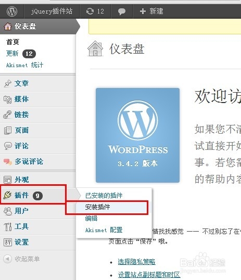The image size is (241, 280).
Task: Click the 设置 settings icon in sidebar
Action: pos(8,243)
